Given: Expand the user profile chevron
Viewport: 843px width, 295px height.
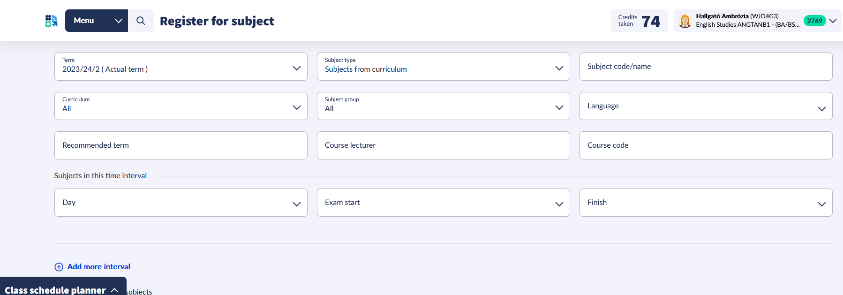Looking at the screenshot, I should 833,21.
